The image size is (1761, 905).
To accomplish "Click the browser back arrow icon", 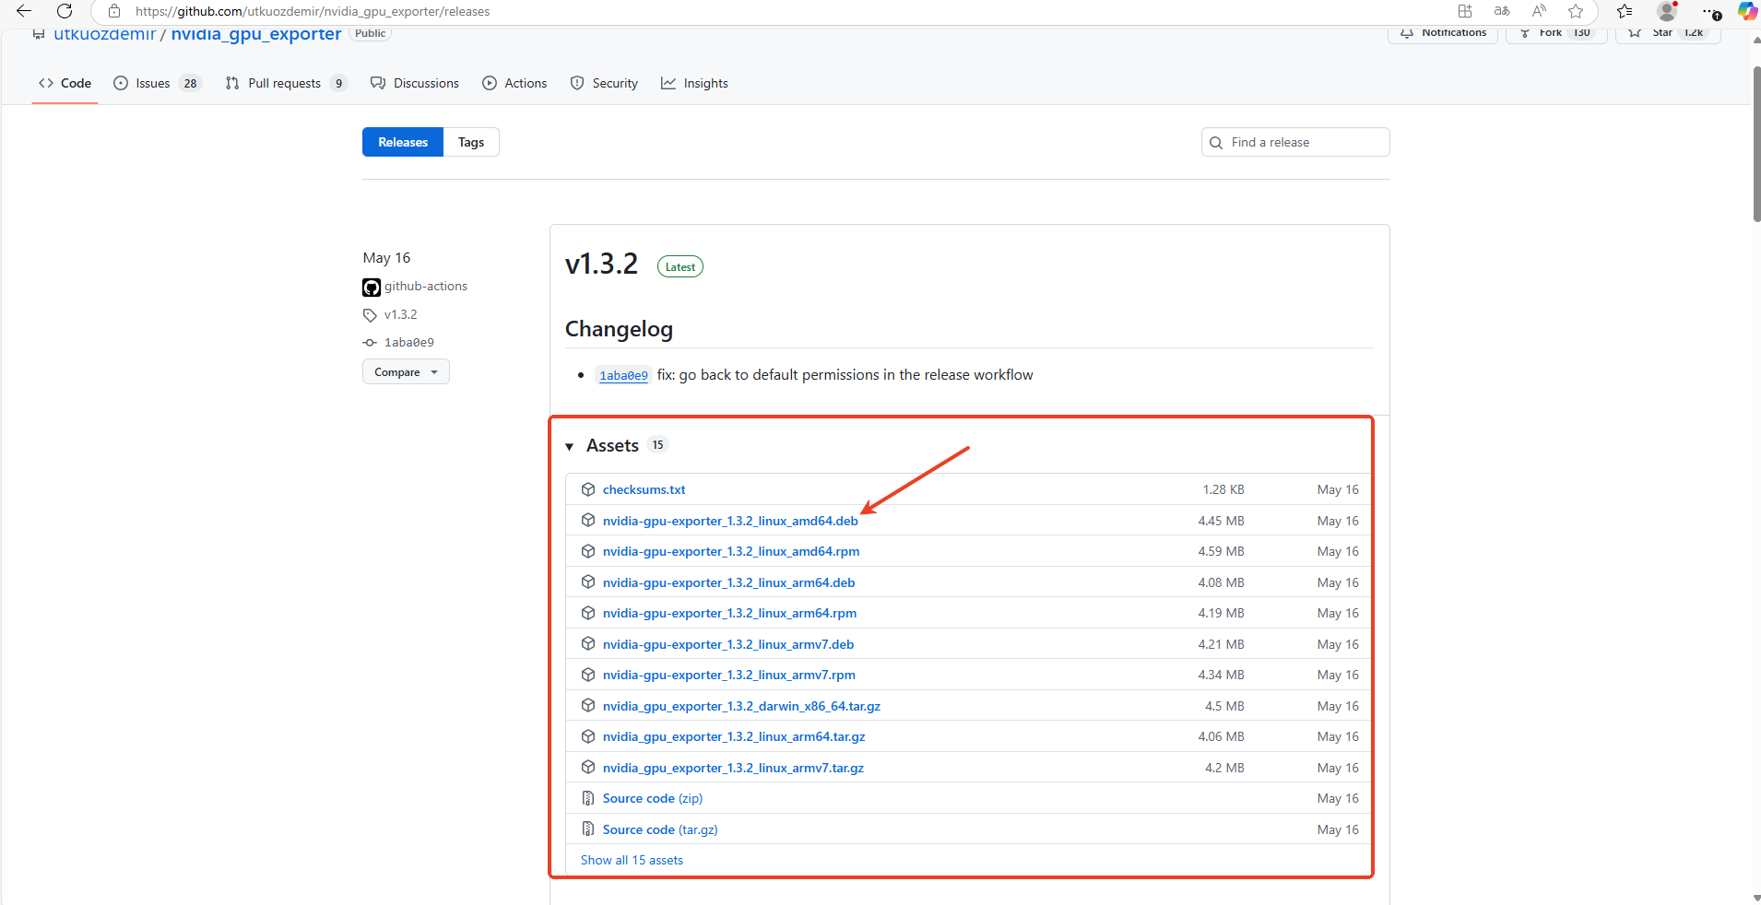I will click(x=24, y=11).
